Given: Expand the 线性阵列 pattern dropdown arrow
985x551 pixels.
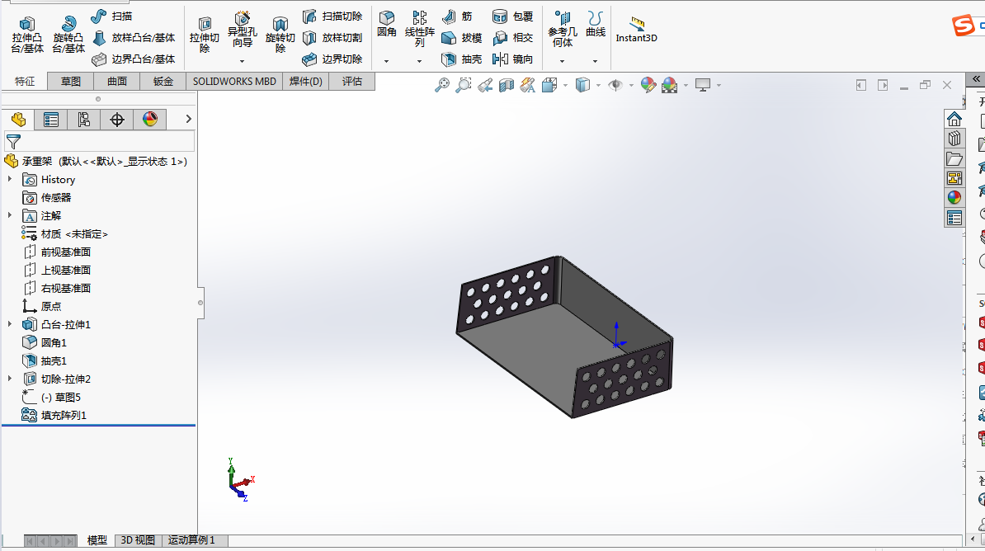Looking at the screenshot, I should click(420, 62).
